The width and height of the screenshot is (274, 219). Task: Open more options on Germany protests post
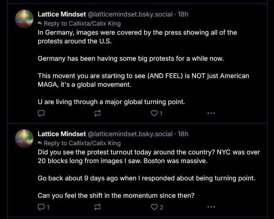(211, 113)
